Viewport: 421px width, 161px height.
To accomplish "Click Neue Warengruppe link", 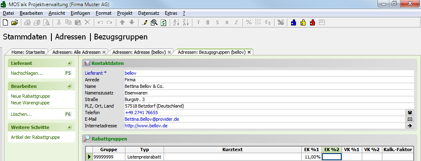I will click(30, 103).
